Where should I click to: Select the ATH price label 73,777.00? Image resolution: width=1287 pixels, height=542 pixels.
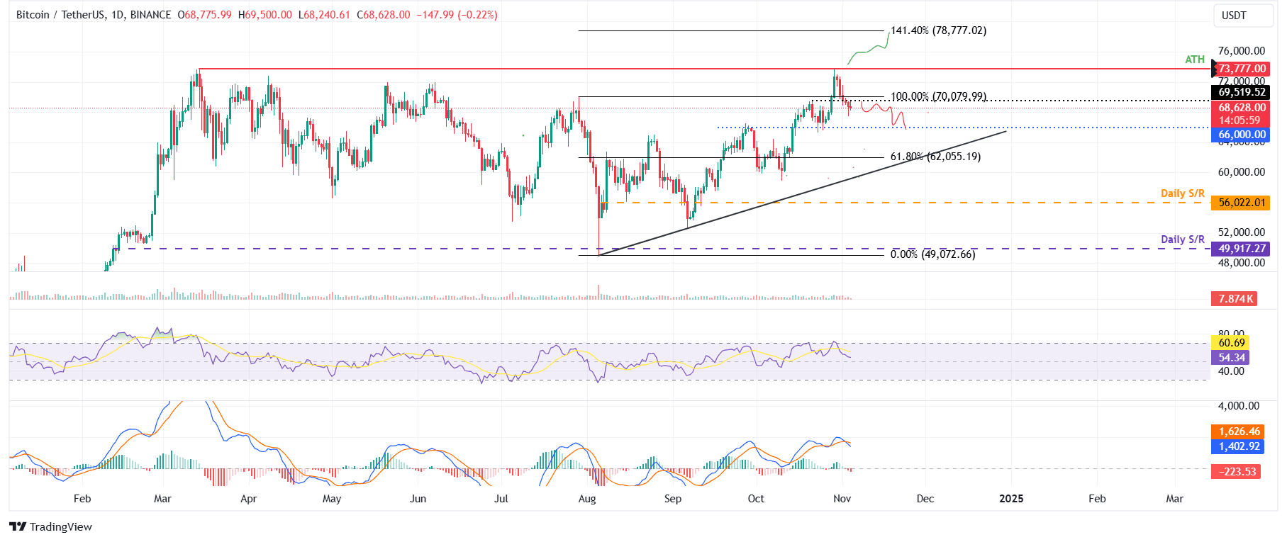(x=1241, y=69)
